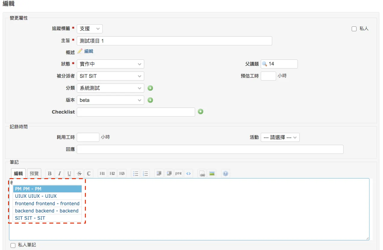Open the 被分派者 assignee dropdown
Screen dimensions: 383x250
coord(111,76)
